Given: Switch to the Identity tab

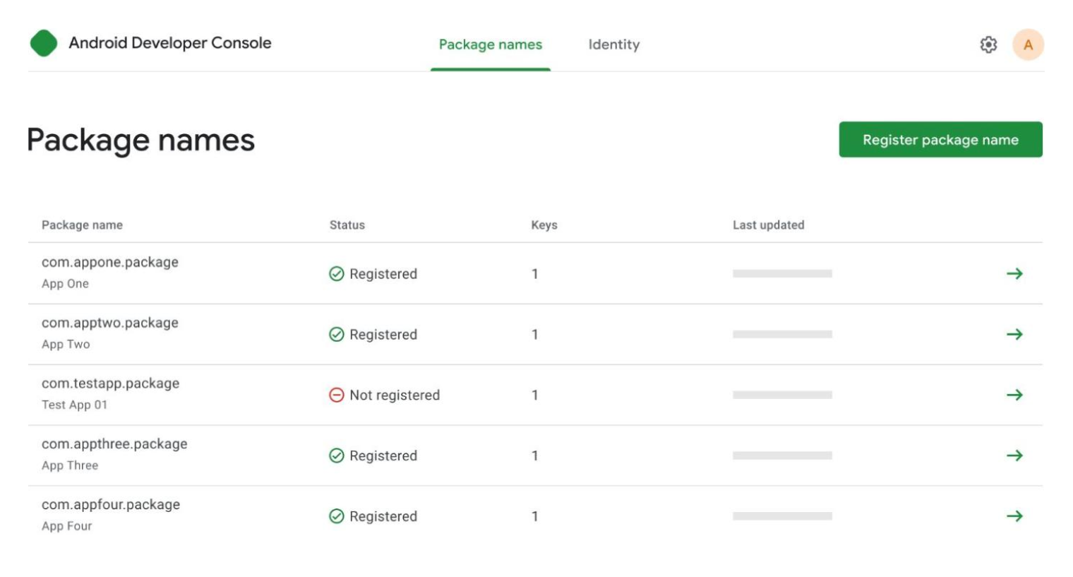Looking at the screenshot, I should 613,44.
